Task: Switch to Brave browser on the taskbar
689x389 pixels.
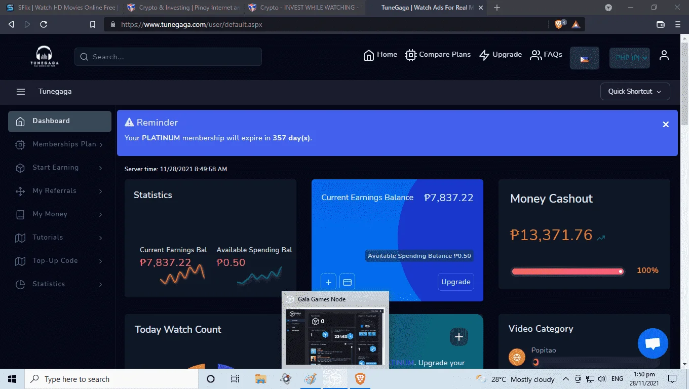Action: pyautogui.click(x=360, y=379)
